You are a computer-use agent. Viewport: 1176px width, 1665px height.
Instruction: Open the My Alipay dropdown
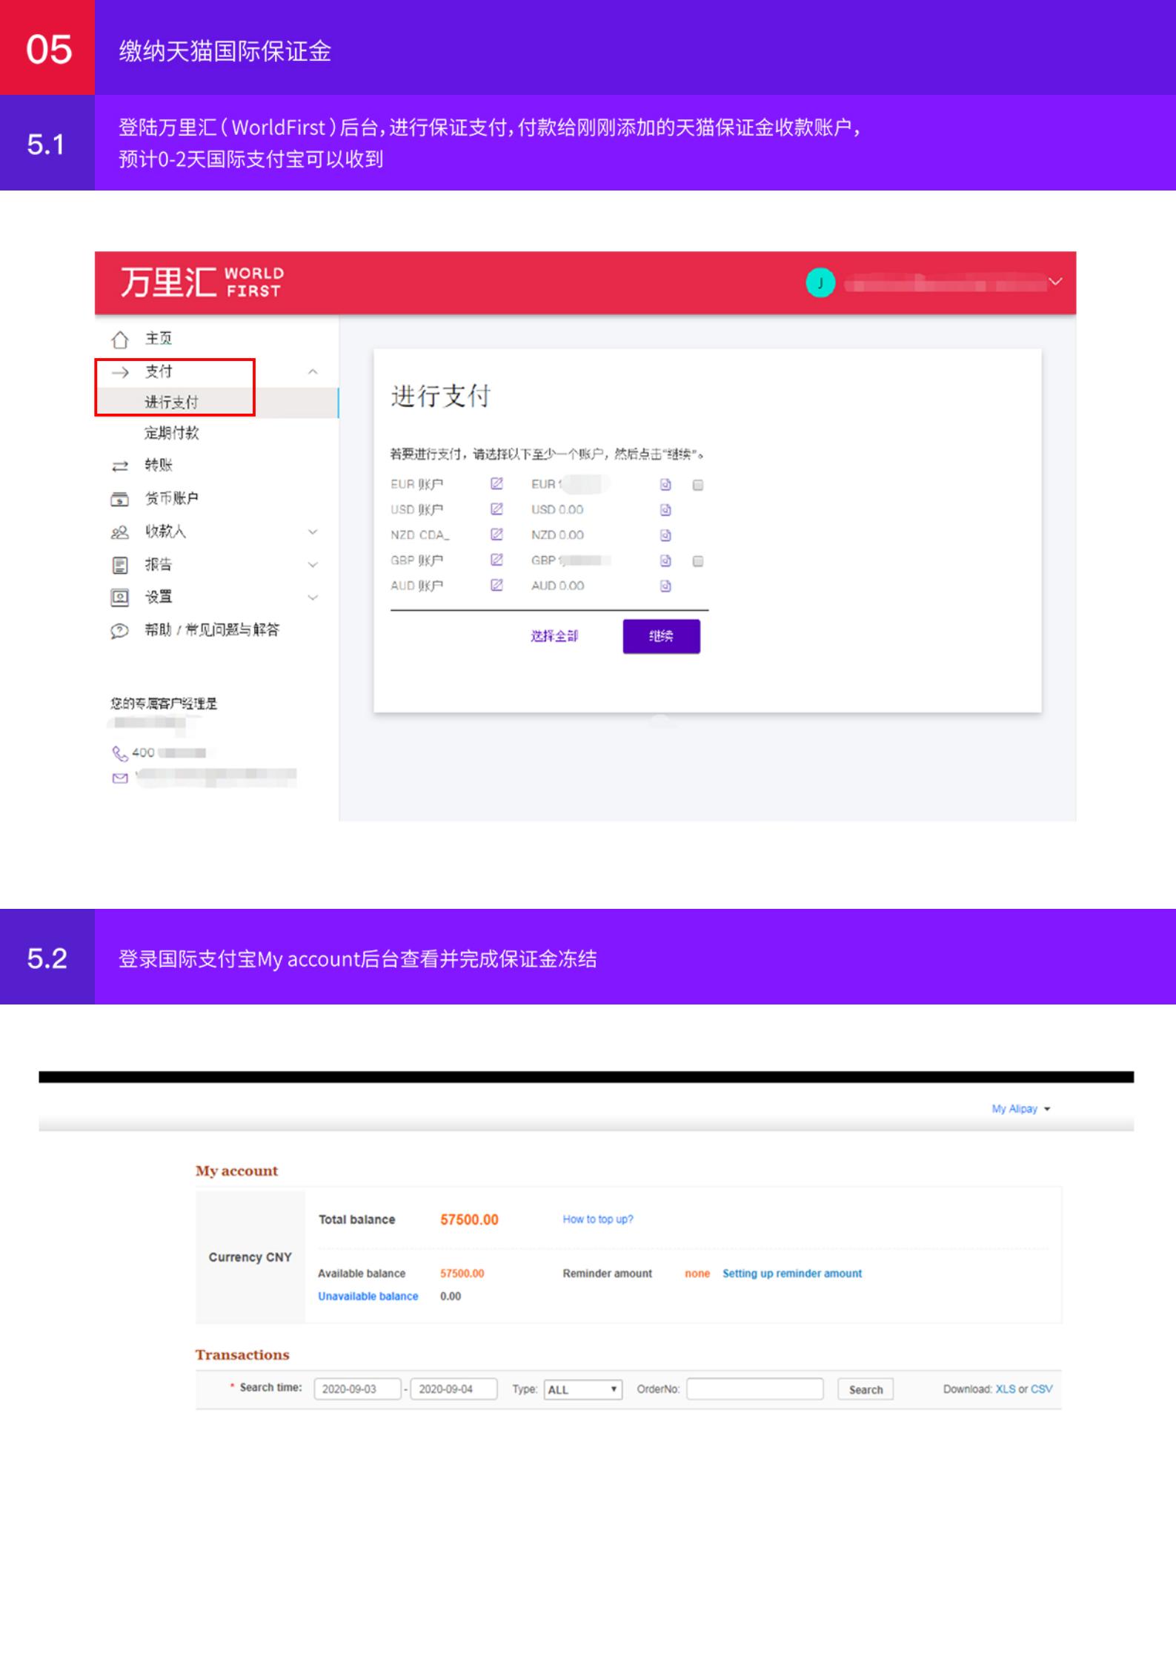(1021, 1109)
